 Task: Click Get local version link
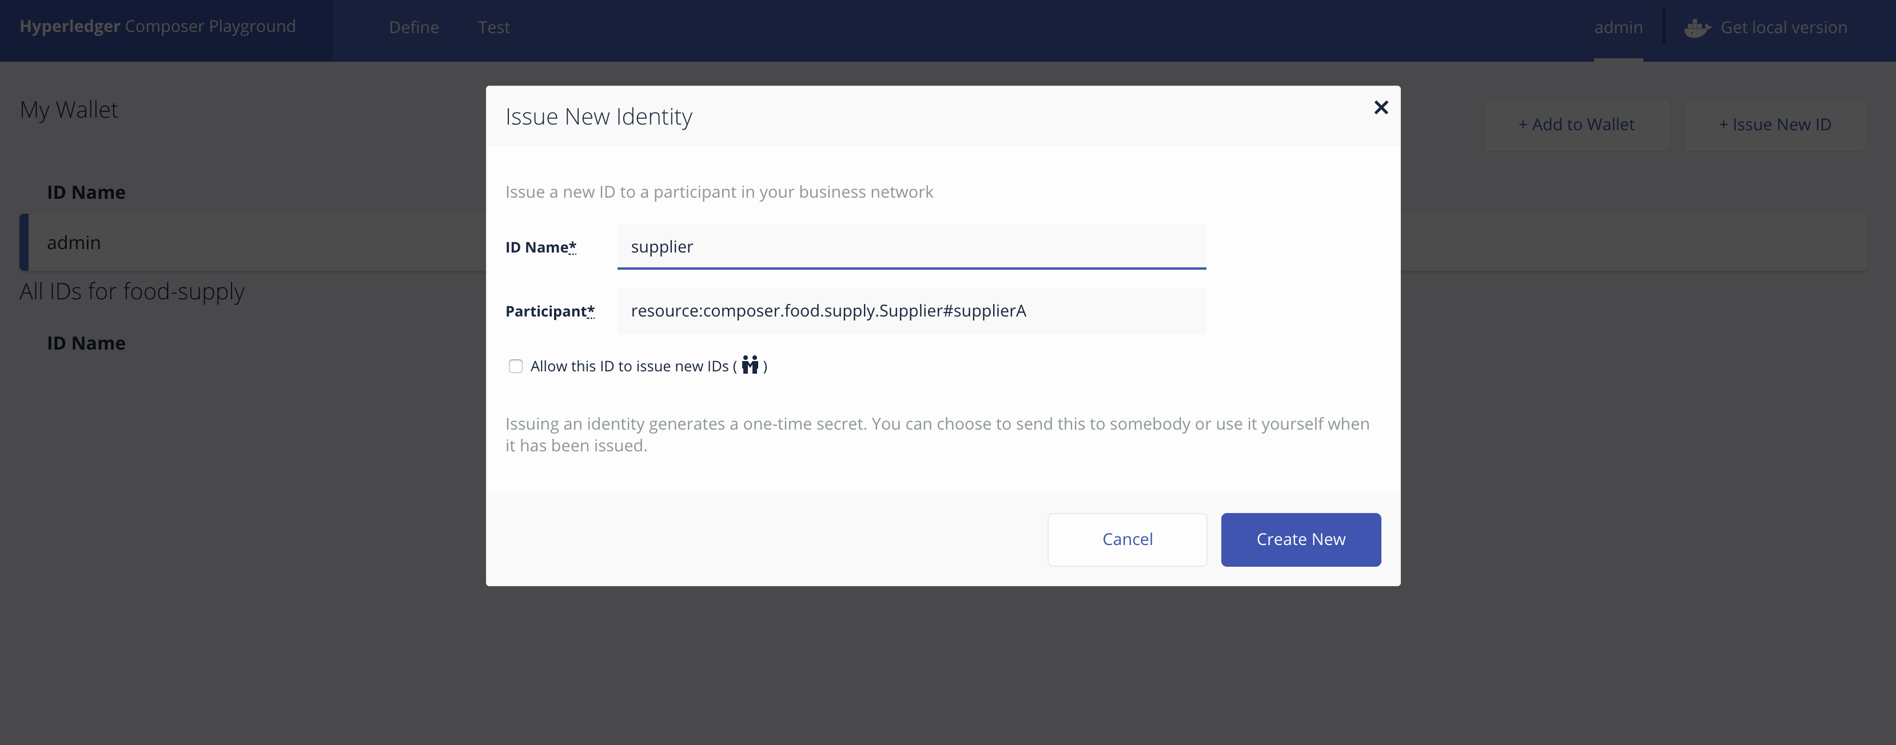pos(1783,28)
